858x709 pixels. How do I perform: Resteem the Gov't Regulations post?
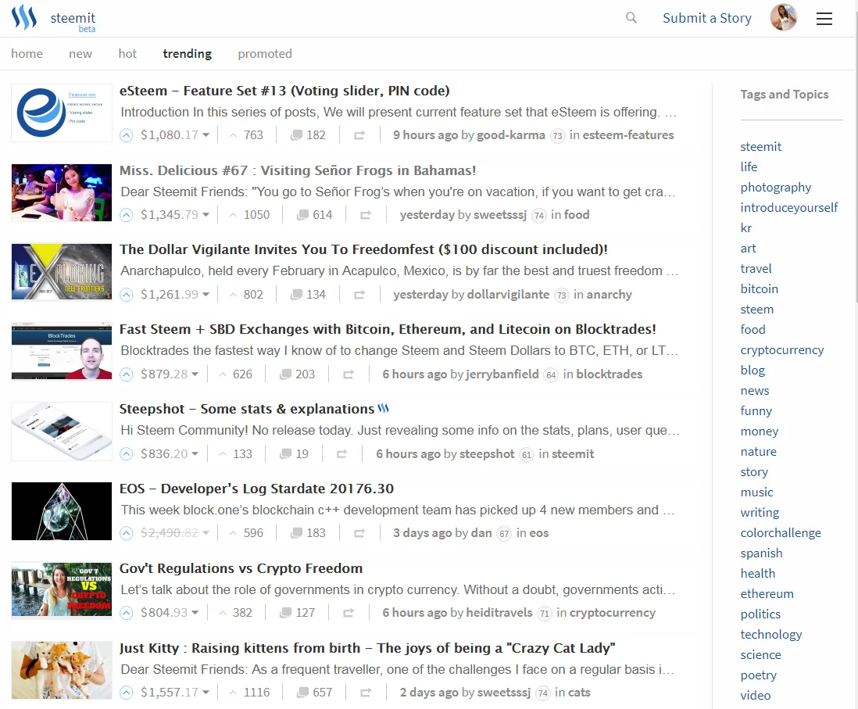pyautogui.click(x=349, y=613)
